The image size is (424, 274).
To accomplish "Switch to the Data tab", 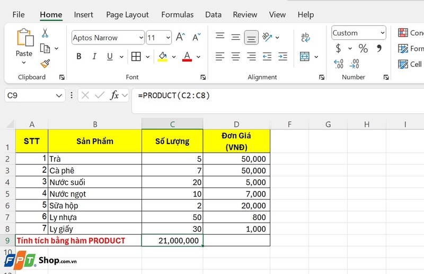I will pyautogui.click(x=213, y=15).
